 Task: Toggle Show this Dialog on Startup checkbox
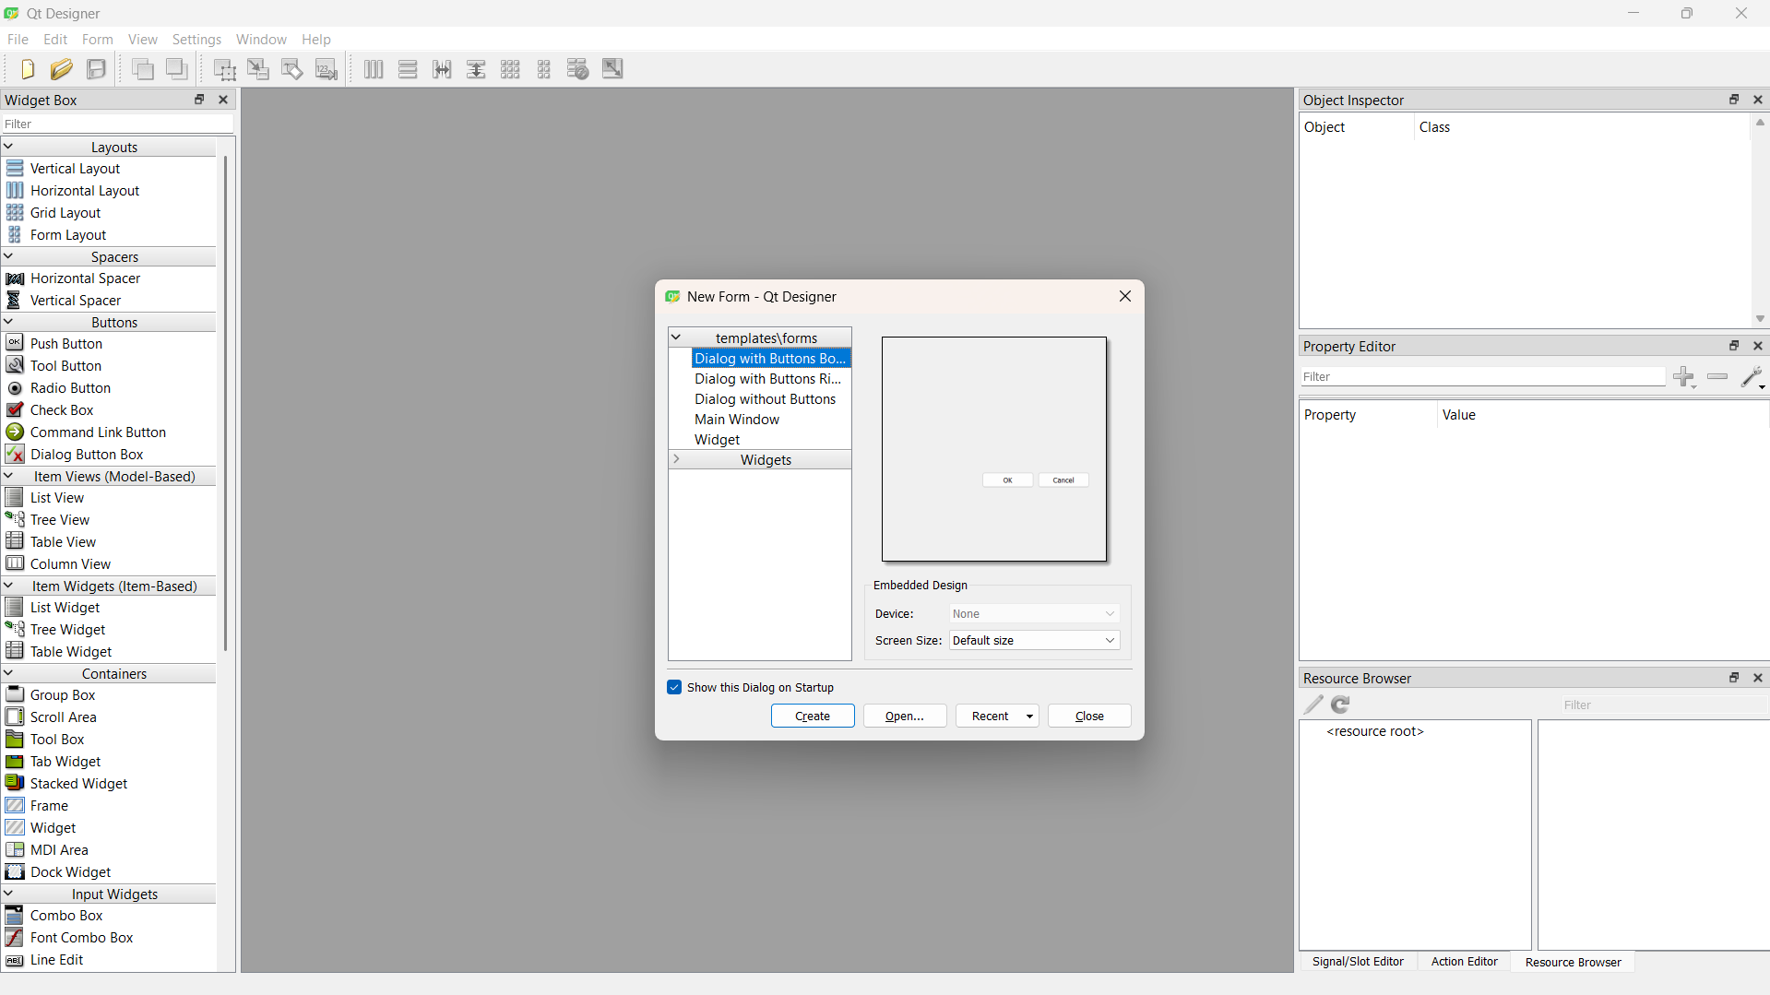(674, 687)
